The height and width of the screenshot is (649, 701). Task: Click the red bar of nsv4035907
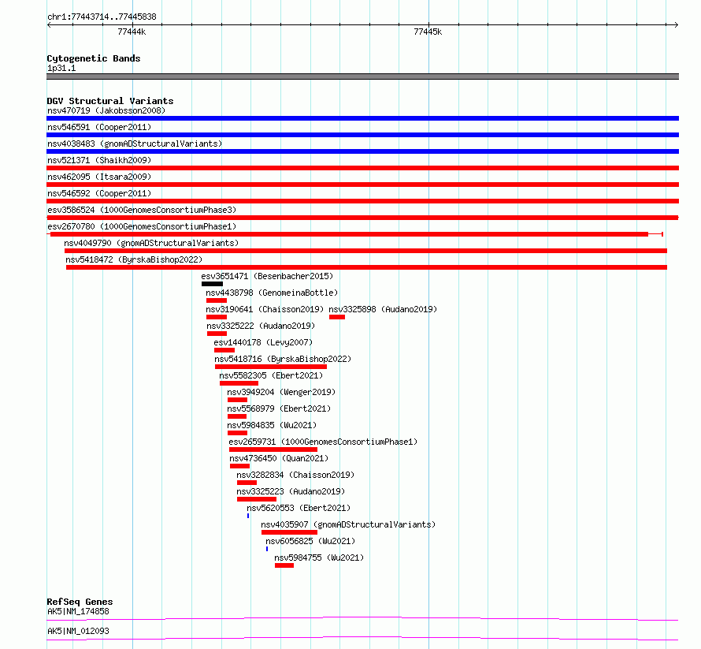pyautogui.click(x=289, y=532)
